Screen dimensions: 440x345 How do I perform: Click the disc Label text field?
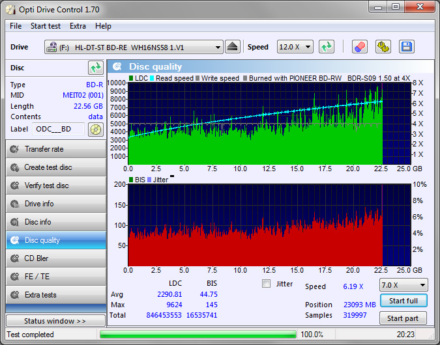59,129
